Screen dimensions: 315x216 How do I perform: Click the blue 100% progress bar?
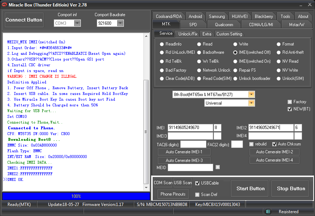[x=76, y=196]
